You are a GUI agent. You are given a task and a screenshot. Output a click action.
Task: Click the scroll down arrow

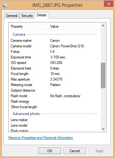tap(103, 129)
